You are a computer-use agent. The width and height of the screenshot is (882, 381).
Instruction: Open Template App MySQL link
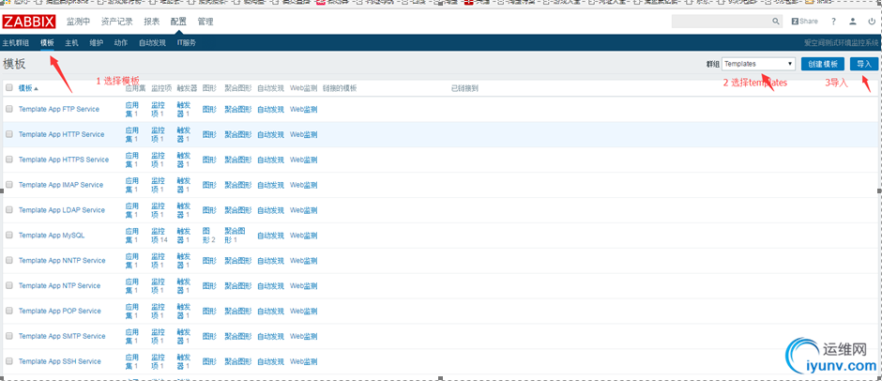click(52, 236)
